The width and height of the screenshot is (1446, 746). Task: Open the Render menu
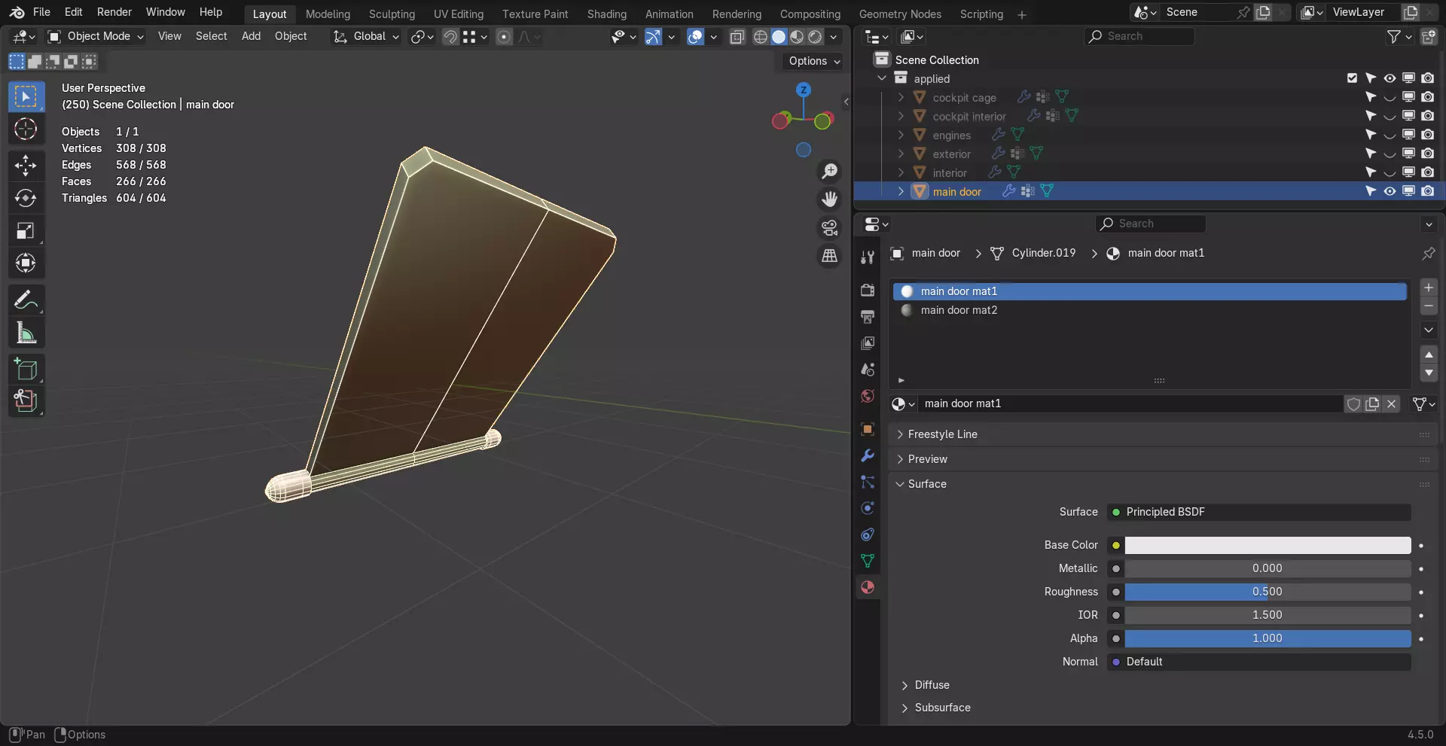point(114,12)
